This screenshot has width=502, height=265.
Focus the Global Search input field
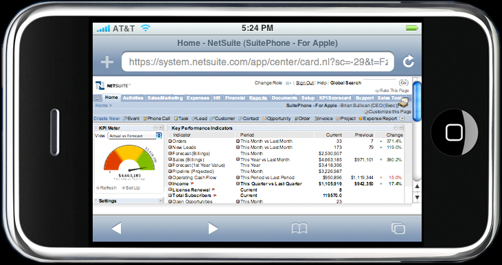[x=380, y=82]
